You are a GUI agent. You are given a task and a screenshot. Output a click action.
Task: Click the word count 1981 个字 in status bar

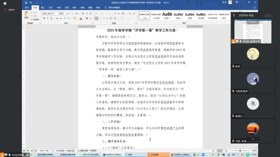click(44, 150)
